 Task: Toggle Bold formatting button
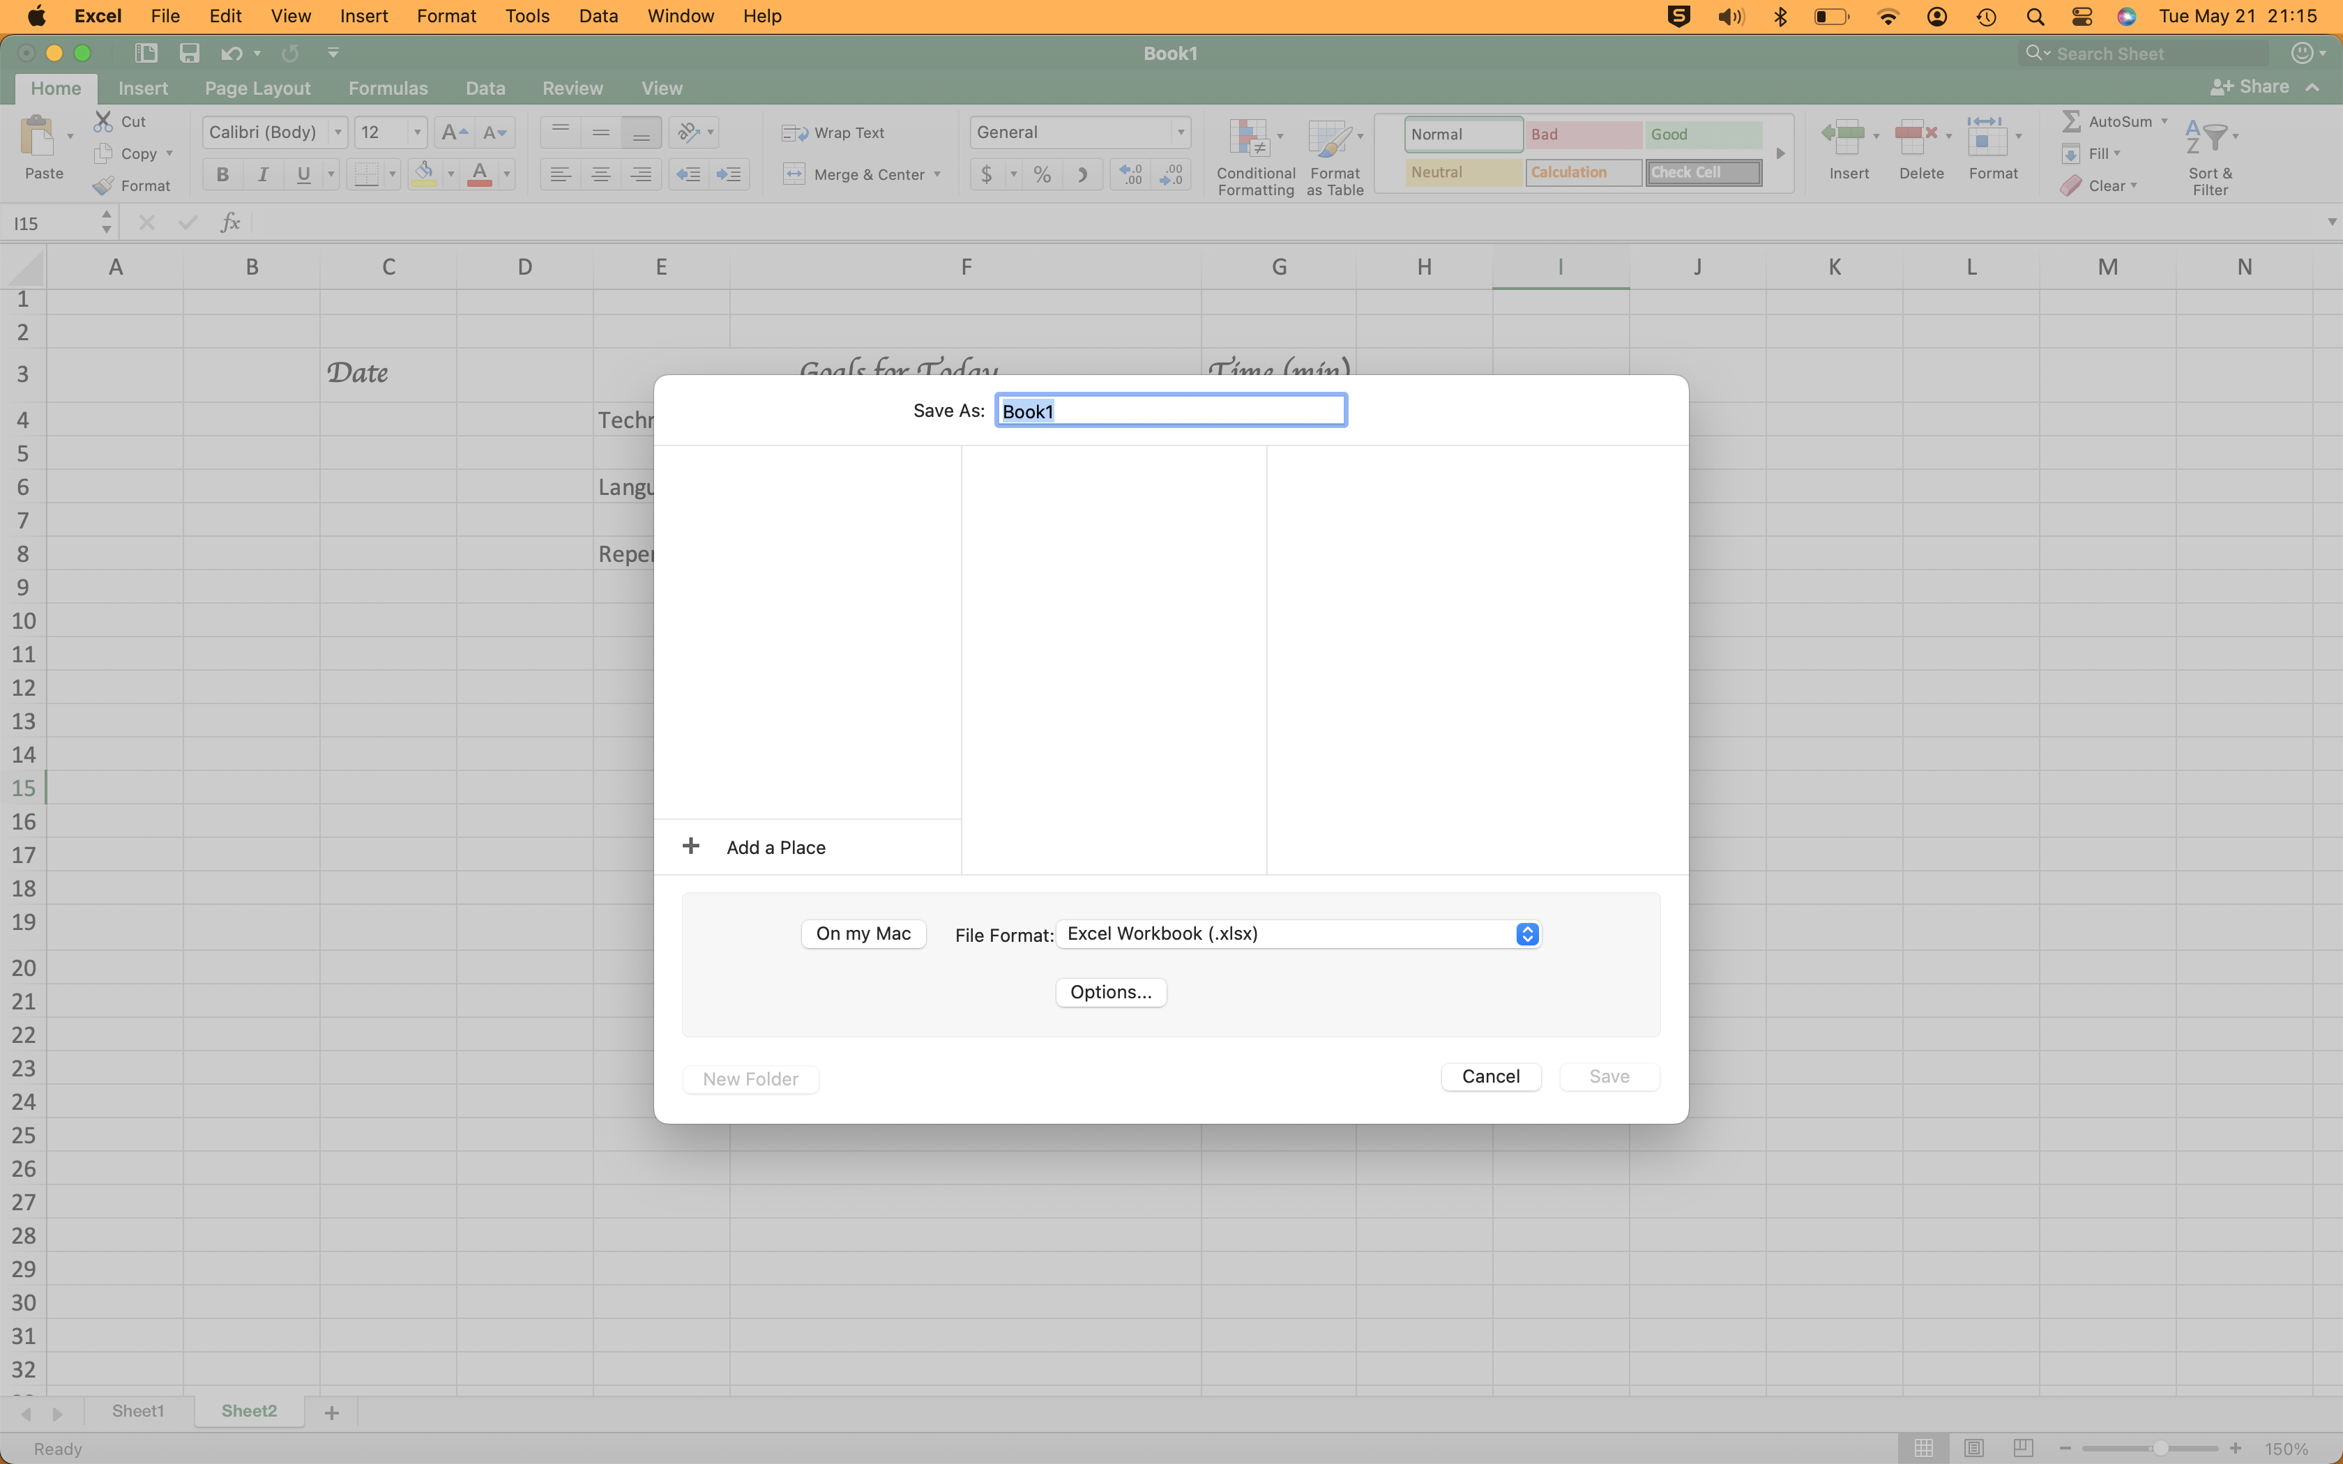(x=222, y=174)
